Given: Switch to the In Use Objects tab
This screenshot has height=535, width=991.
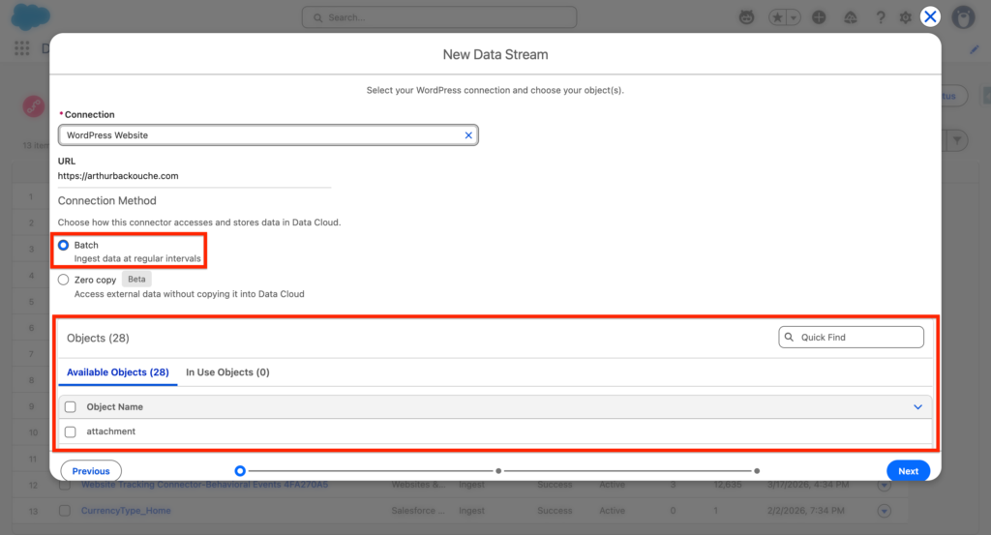Looking at the screenshot, I should point(227,372).
